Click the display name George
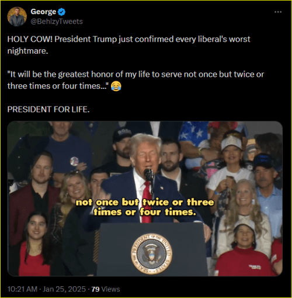The height and width of the screenshot is (298, 292). [x=43, y=12]
